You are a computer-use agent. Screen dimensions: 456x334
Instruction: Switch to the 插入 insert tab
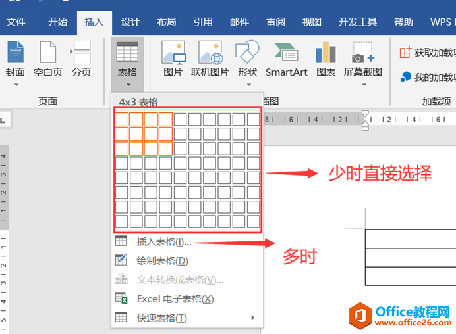coord(94,22)
